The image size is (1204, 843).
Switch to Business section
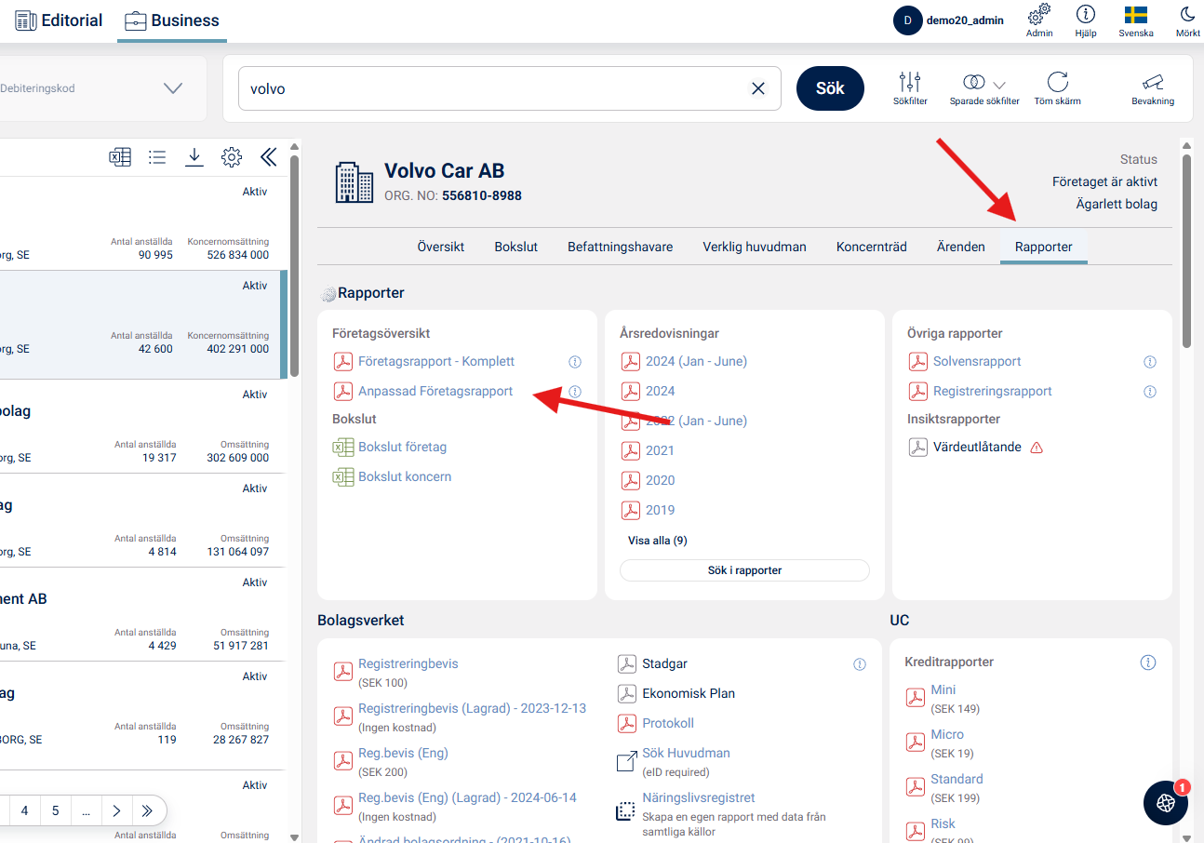(x=172, y=20)
